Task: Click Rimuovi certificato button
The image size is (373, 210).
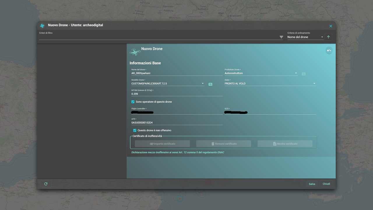Action: coord(224,144)
